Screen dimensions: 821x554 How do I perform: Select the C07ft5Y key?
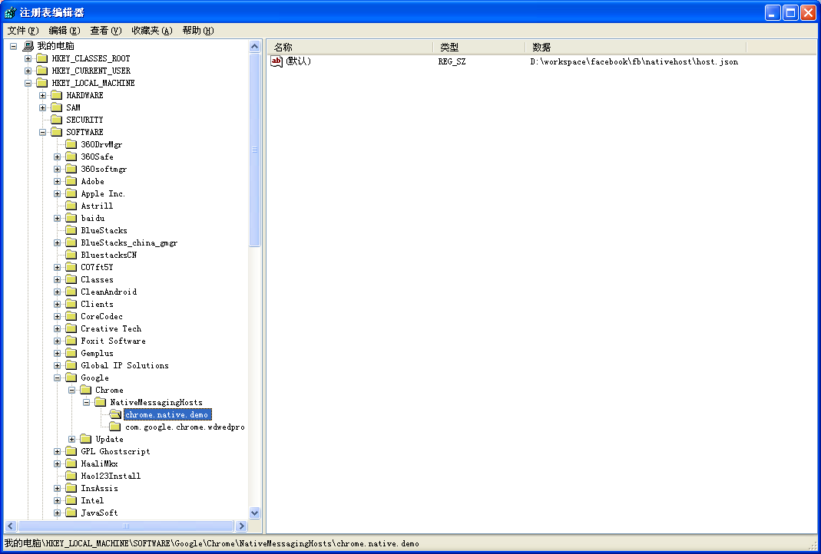click(97, 267)
